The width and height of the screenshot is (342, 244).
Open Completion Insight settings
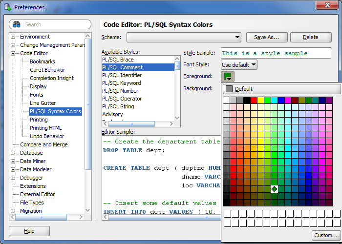tap(52, 78)
